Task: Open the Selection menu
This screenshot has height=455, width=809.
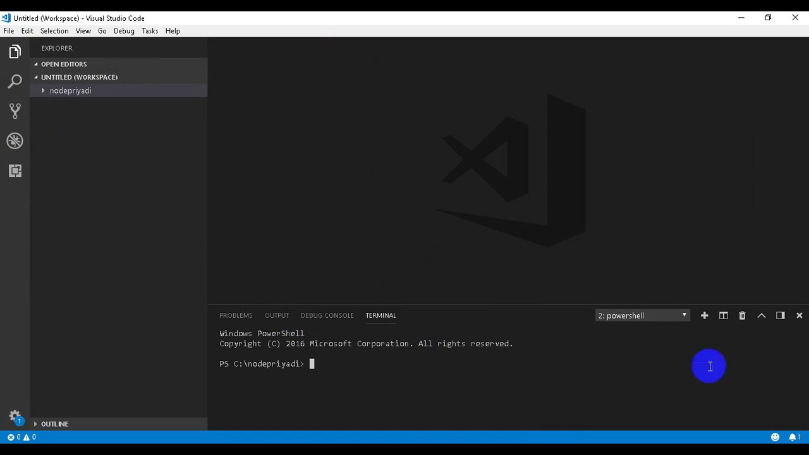Action: pos(54,31)
